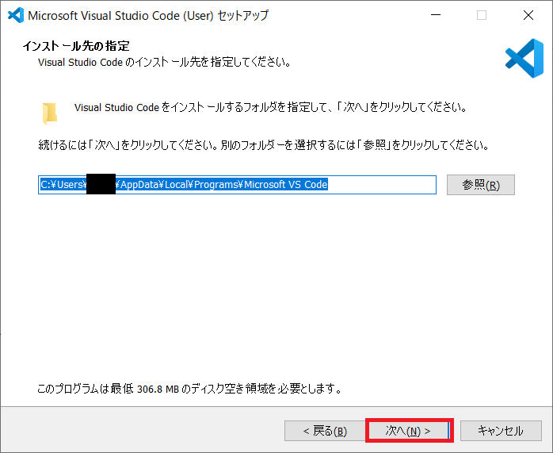Click the large VS Code logo

point(524,58)
